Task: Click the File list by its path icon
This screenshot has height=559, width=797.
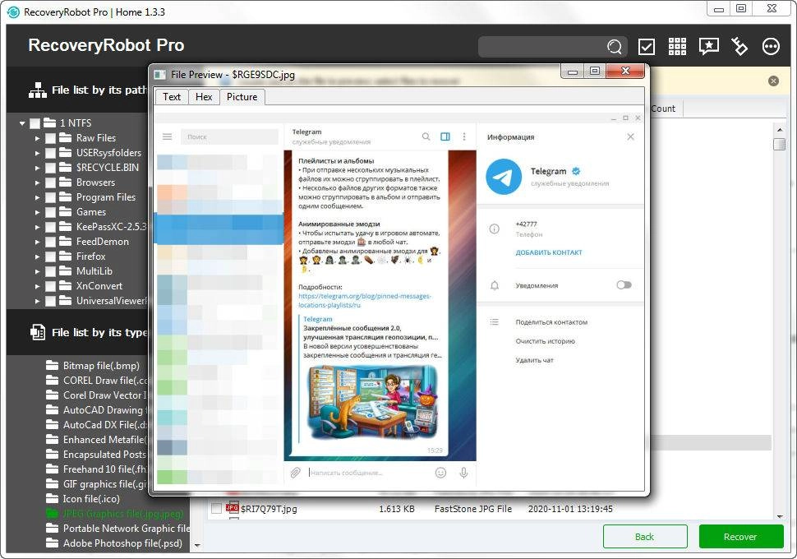Action: pos(38,90)
